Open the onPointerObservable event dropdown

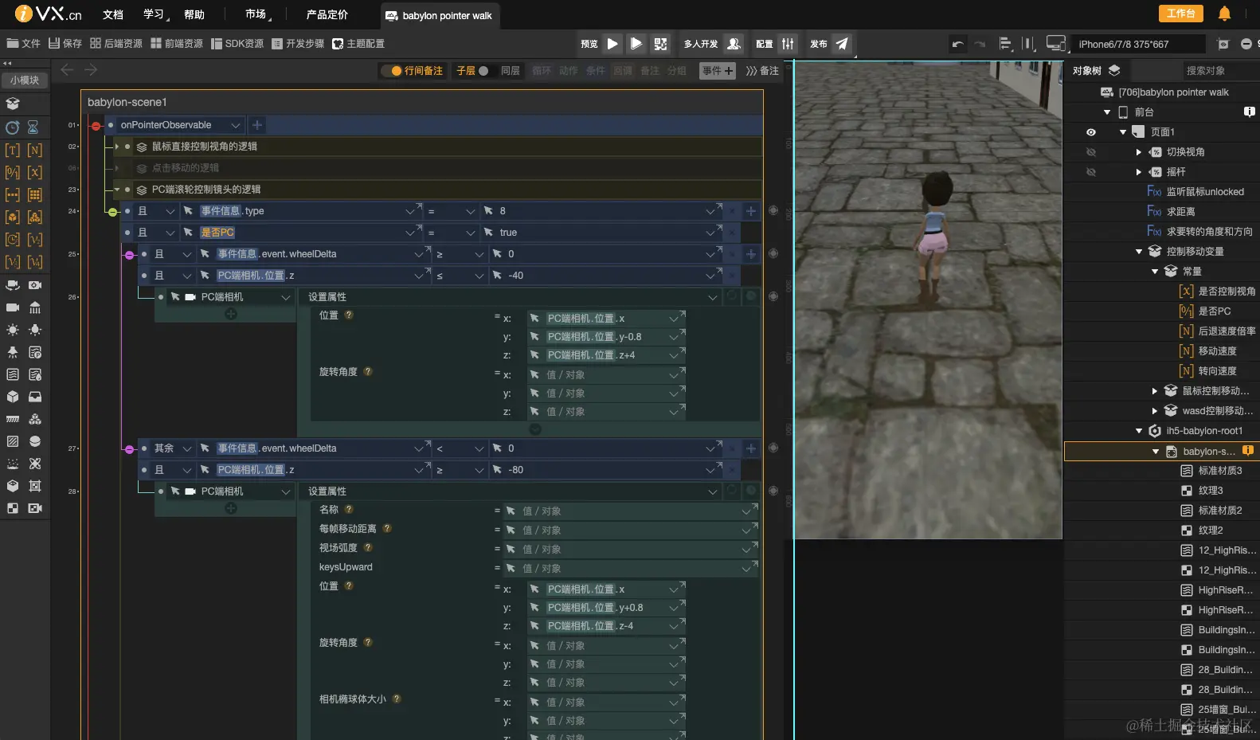(236, 125)
